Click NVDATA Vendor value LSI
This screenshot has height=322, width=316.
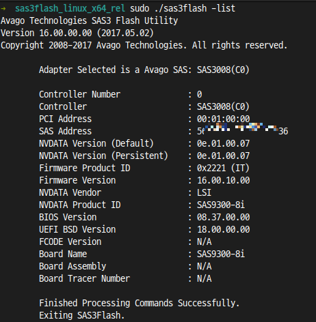coord(204,192)
